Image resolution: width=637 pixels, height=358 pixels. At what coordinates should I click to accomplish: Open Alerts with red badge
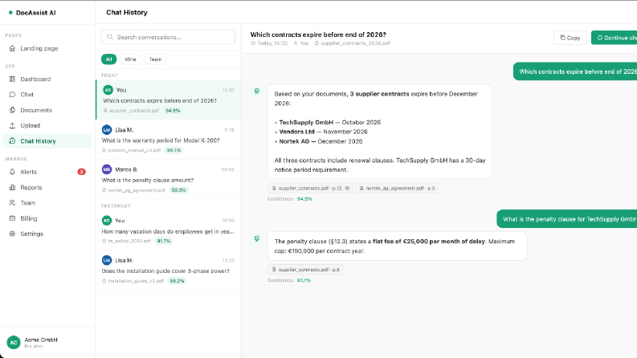click(47, 172)
